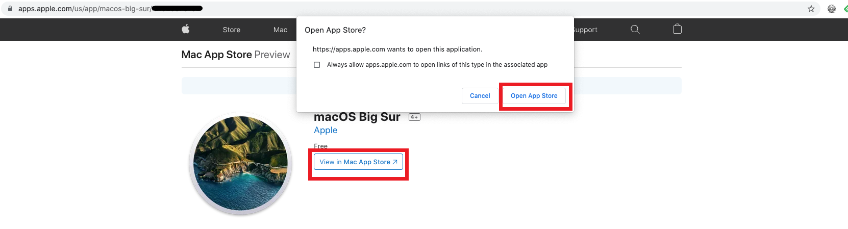This screenshot has height=229, width=848.
Task: Go to Mac in navigation bar
Action: point(280,30)
